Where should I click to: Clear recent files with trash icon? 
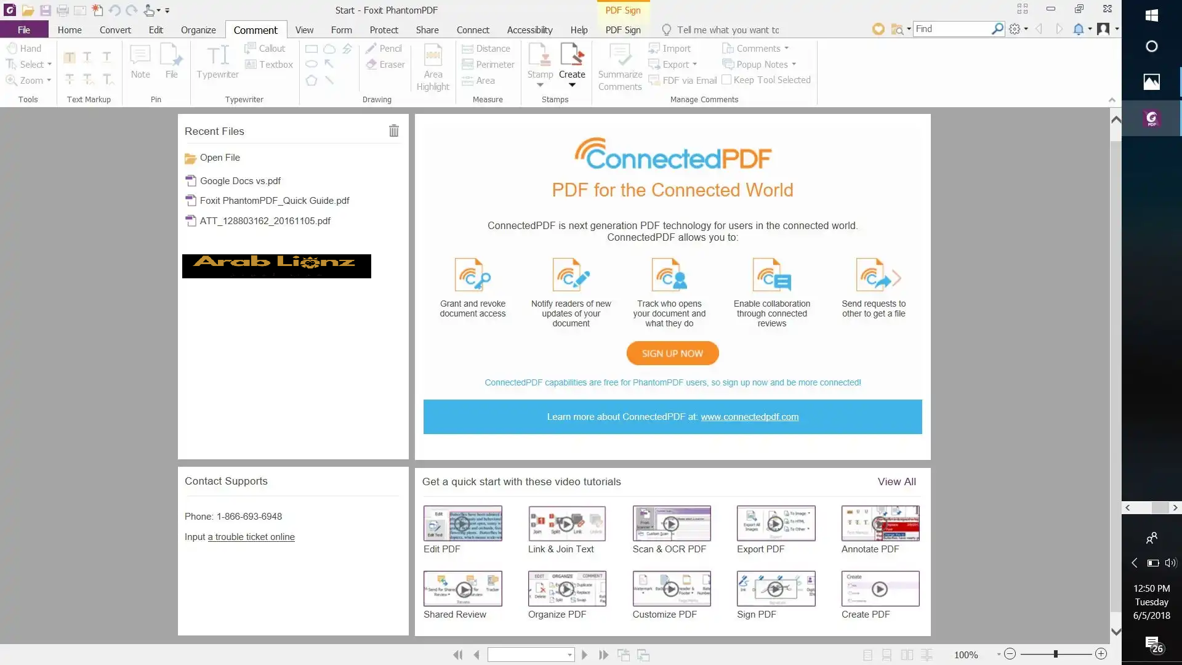[394, 131]
